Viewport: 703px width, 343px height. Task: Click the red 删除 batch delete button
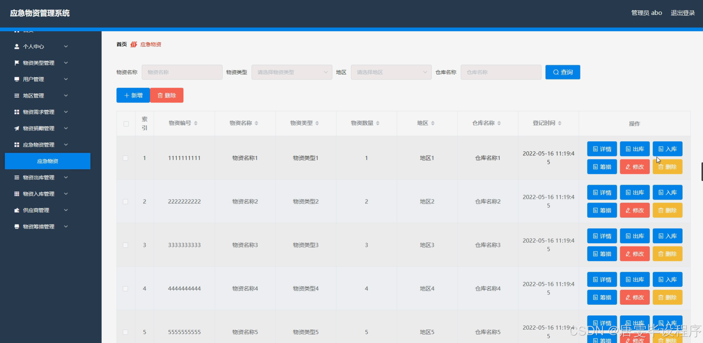coord(167,95)
